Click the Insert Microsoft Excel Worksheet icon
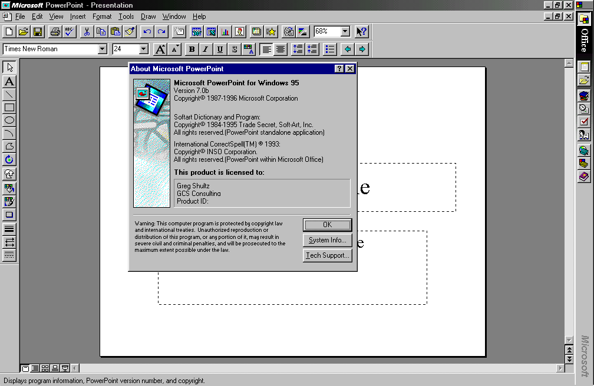The height and width of the screenshot is (386, 594). tap(211, 32)
